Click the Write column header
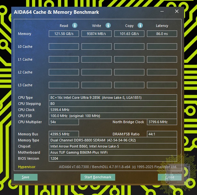The image size is (197, 195). (x=97, y=26)
